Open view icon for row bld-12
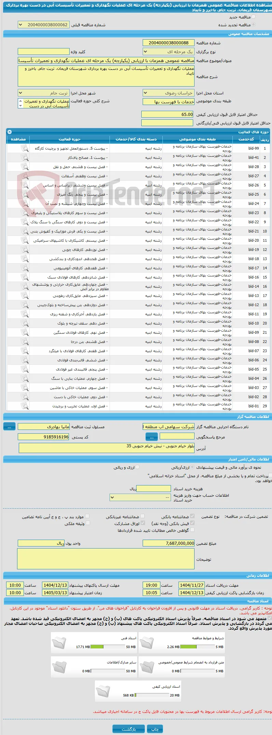The width and height of the screenshot is (272, 735). [25, 304]
